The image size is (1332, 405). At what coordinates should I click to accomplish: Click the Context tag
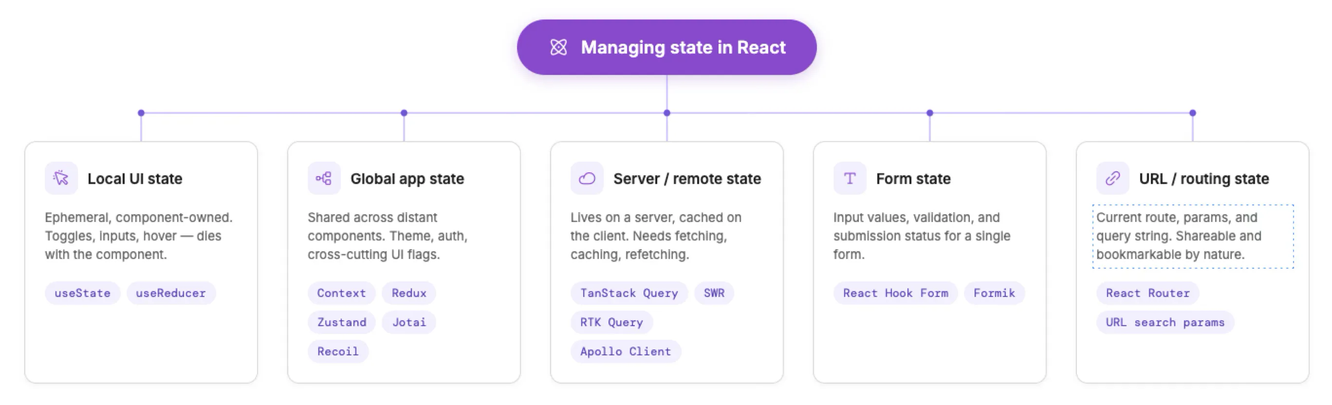point(342,293)
